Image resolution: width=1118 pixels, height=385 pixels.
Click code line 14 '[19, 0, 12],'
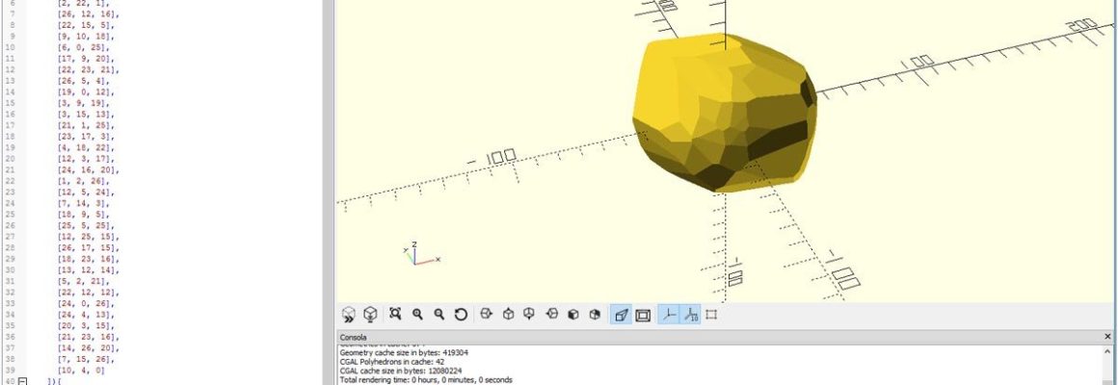(86, 91)
